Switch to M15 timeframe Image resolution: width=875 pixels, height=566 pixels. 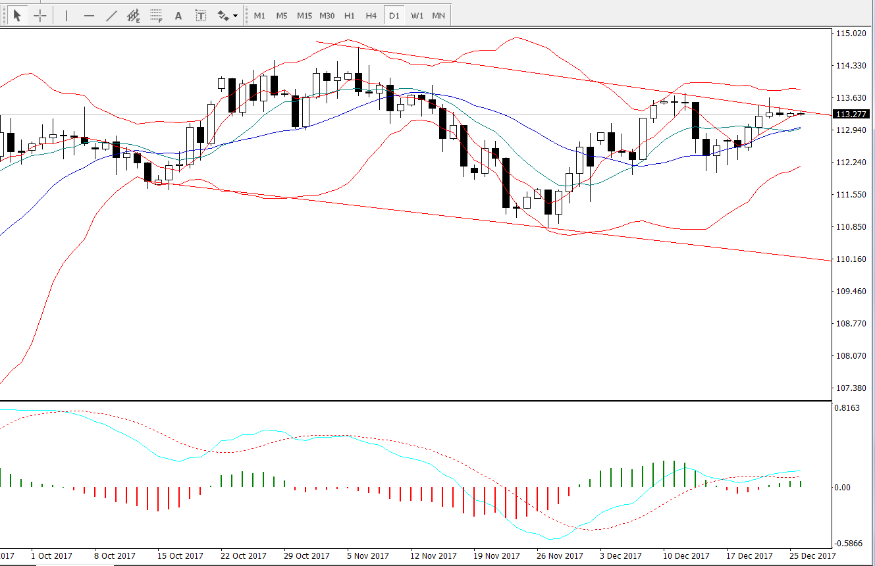pos(304,15)
